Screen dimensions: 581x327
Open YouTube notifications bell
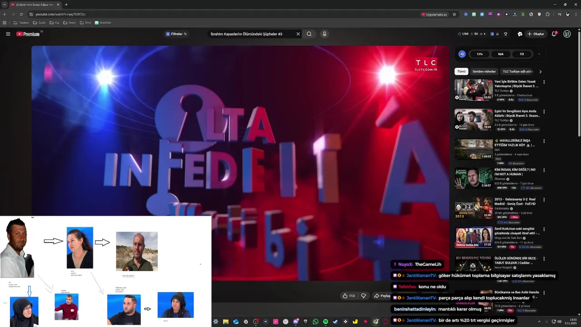pyautogui.click(x=554, y=34)
